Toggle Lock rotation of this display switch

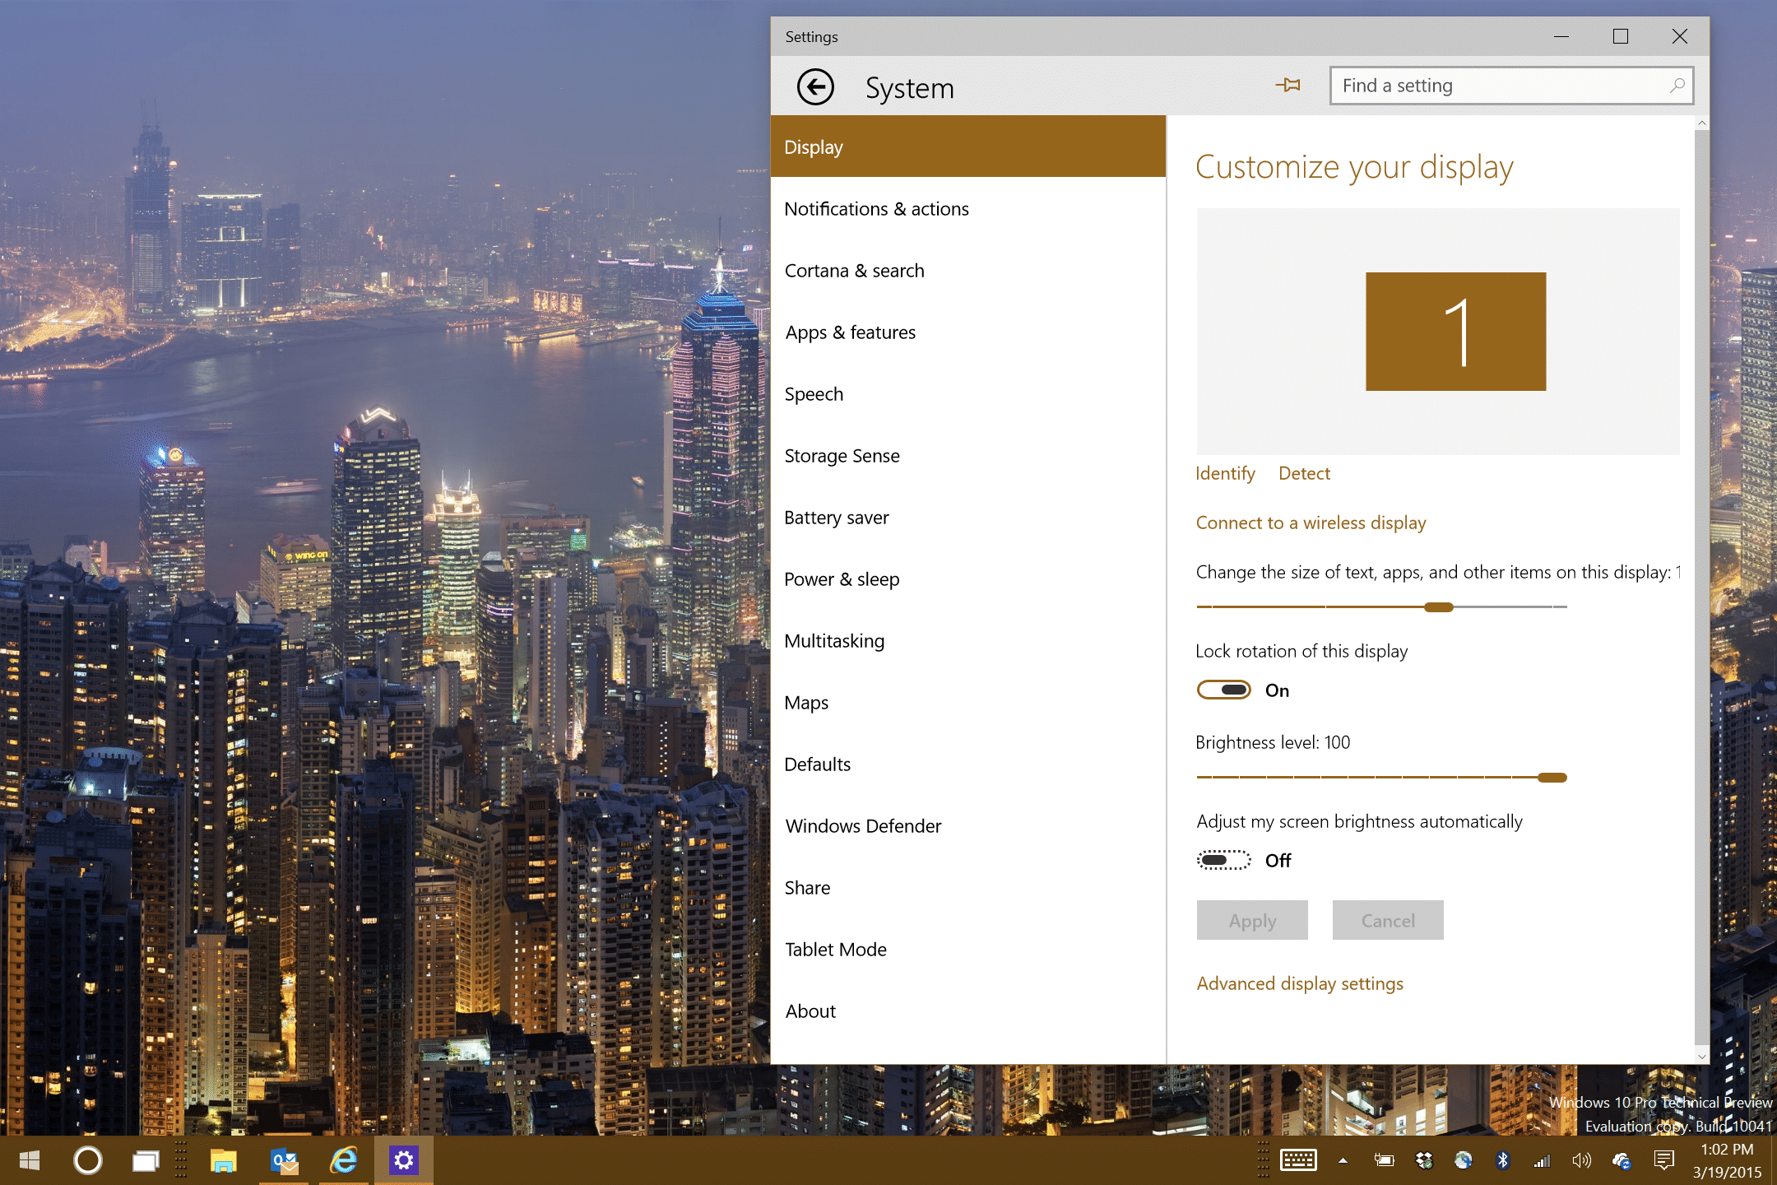tap(1223, 690)
